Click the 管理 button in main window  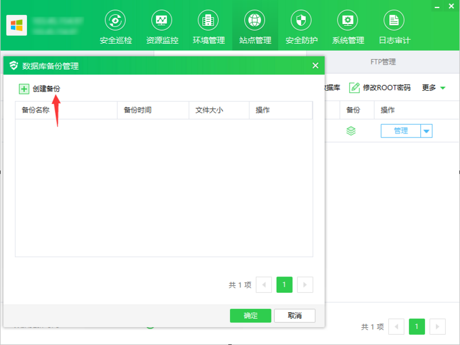(401, 131)
